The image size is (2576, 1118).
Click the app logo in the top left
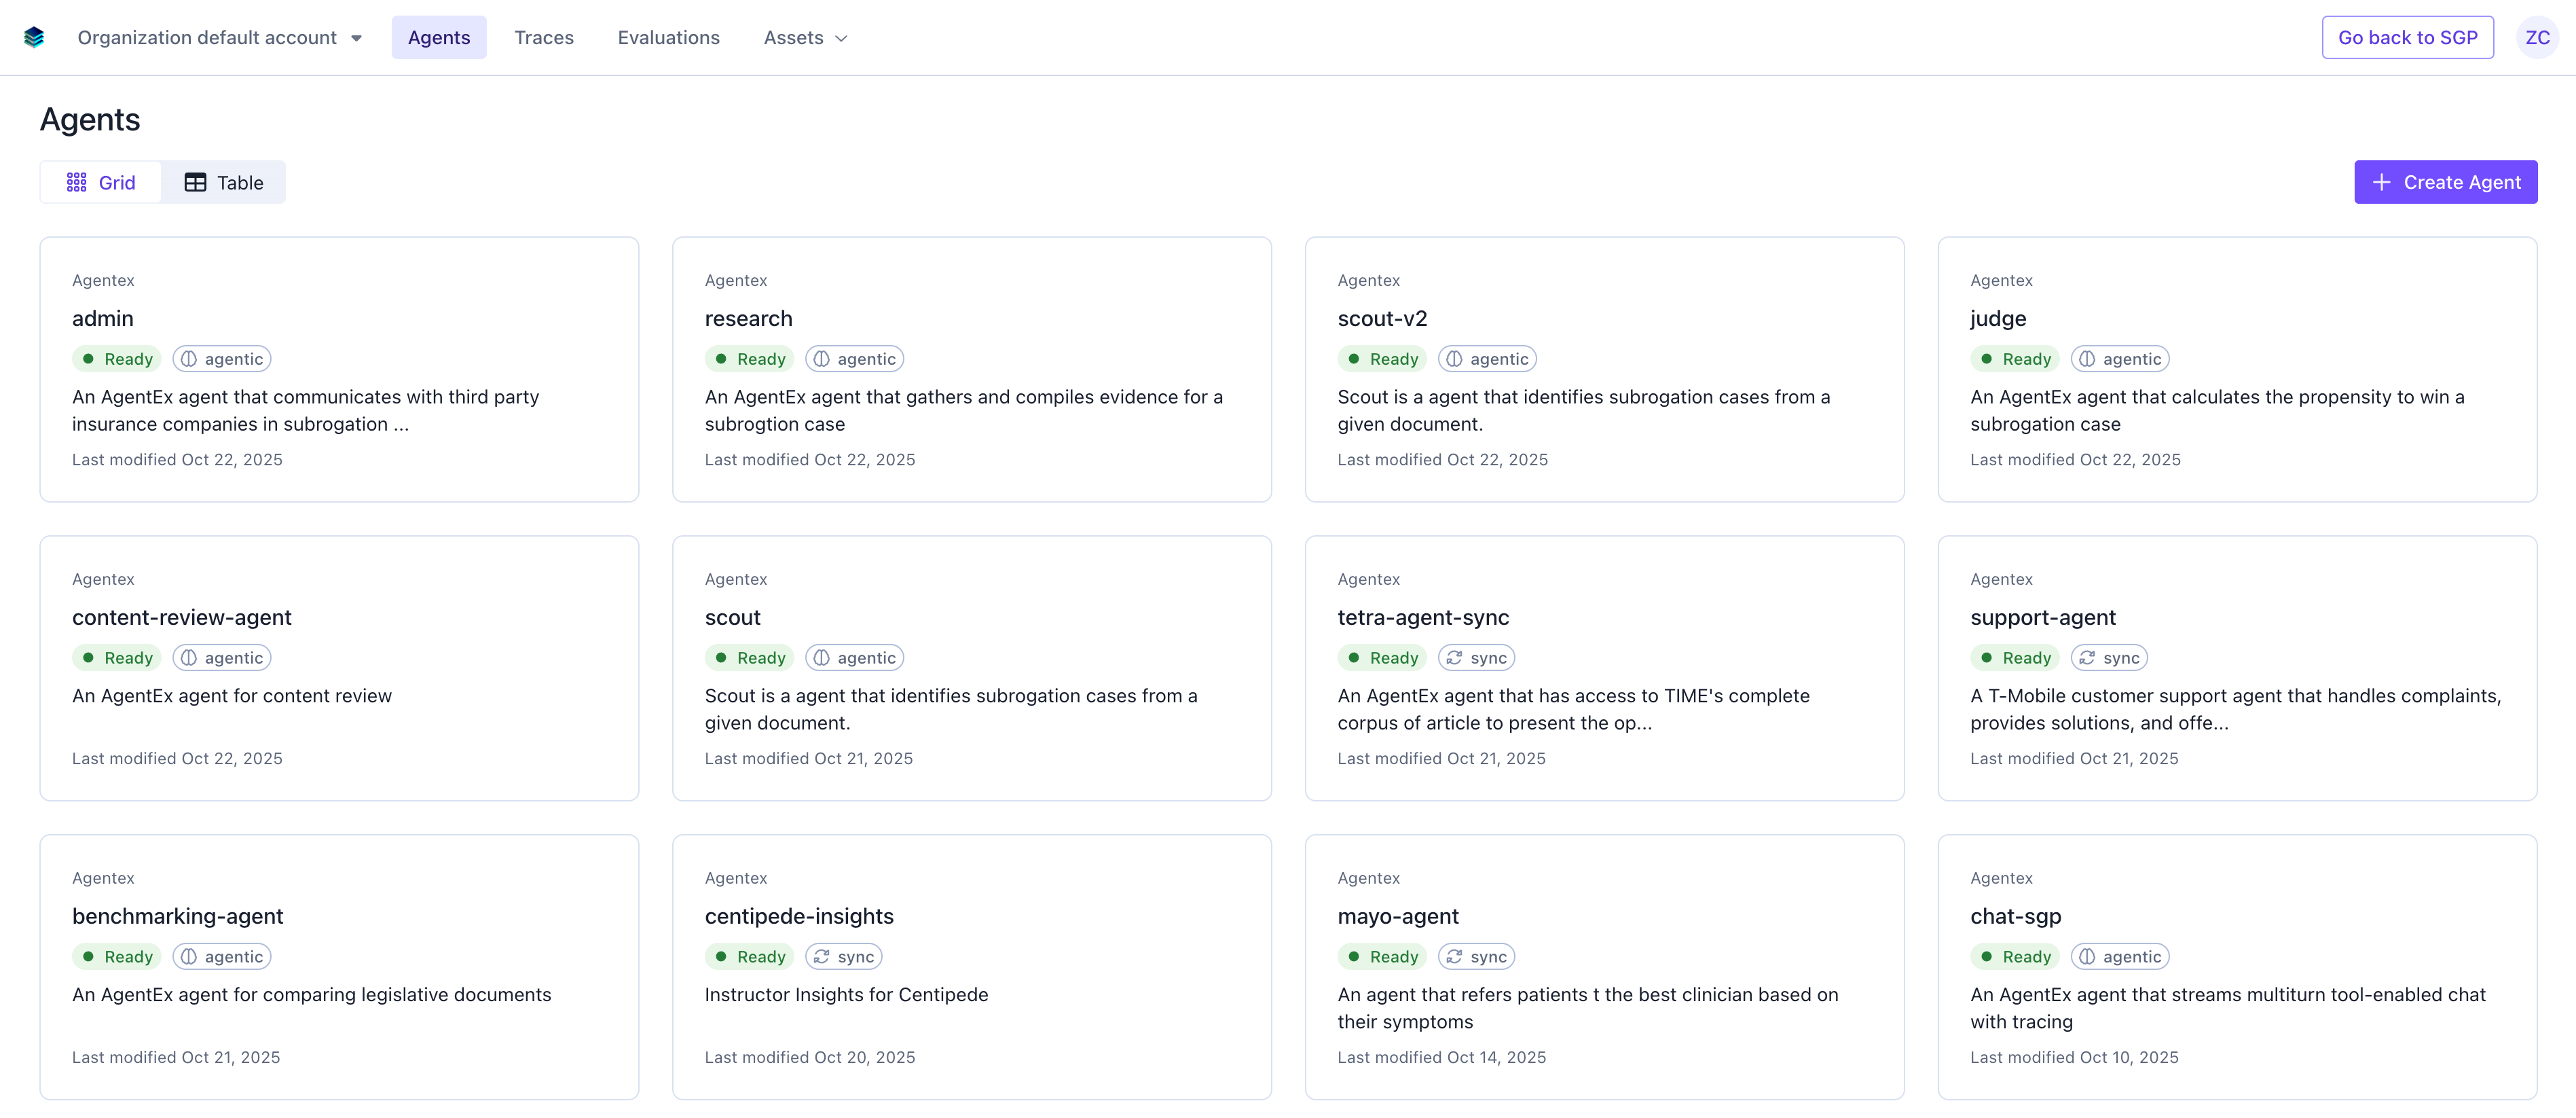(x=34, y=37)
